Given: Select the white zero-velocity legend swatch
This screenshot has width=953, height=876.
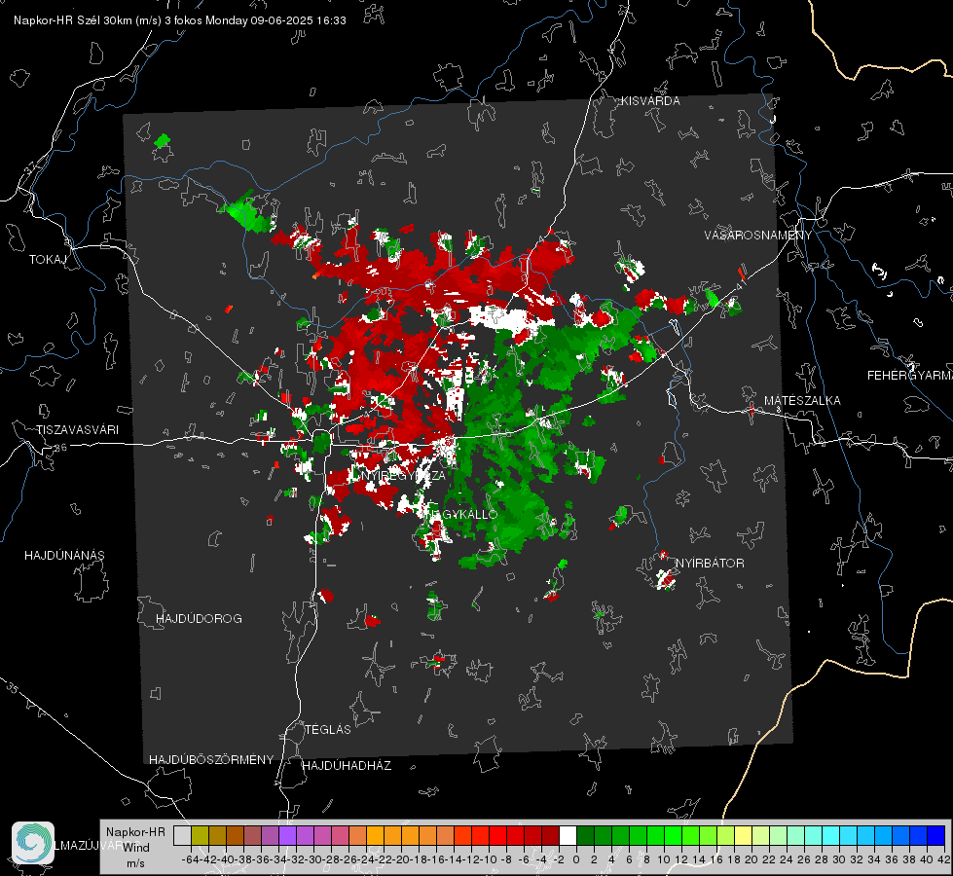Looking at the screenshot, I should pyautogui.click(x=568, y=835).
